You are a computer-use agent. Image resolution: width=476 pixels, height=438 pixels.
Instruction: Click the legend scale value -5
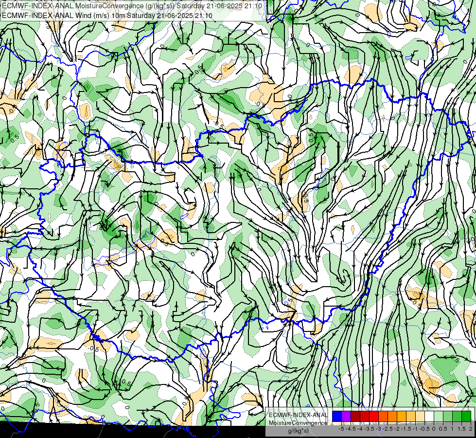pyautogui.click(x=341, y=429)
